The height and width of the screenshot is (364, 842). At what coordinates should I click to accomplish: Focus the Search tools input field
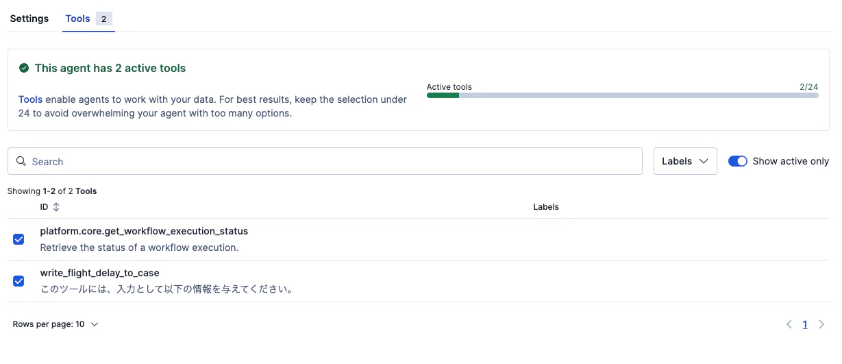(325, 161)
